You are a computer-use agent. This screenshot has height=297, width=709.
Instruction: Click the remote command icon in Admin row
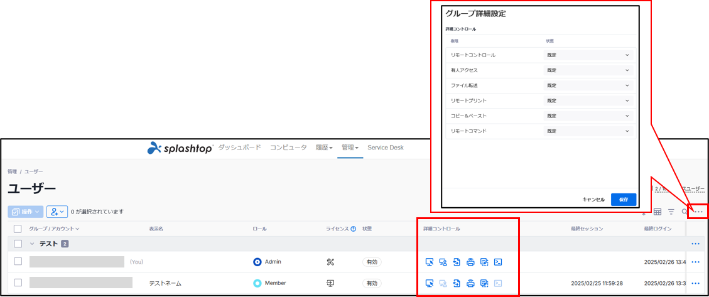pos(497,262)
